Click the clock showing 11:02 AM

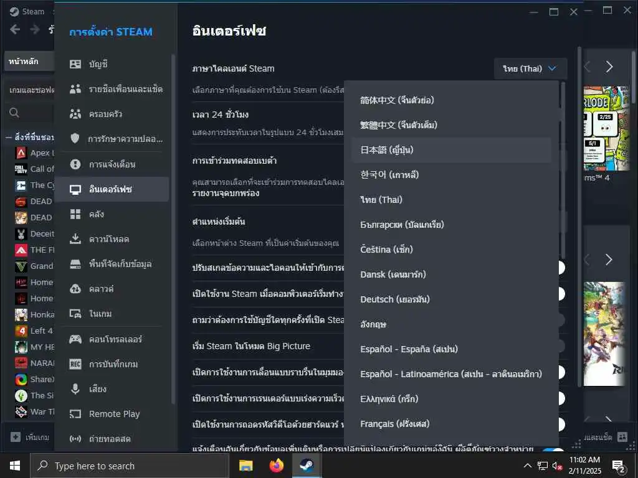coord(584,460)
